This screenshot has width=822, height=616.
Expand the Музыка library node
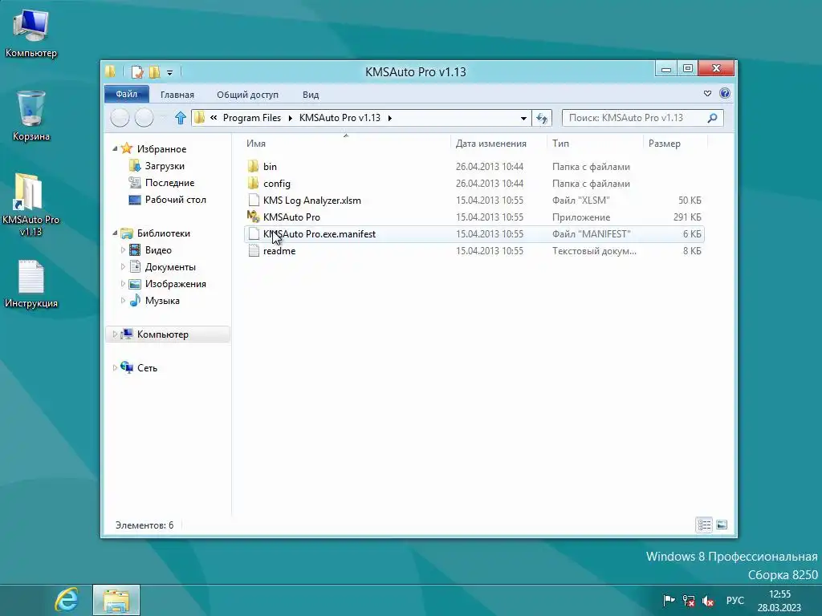click(123, 301)
